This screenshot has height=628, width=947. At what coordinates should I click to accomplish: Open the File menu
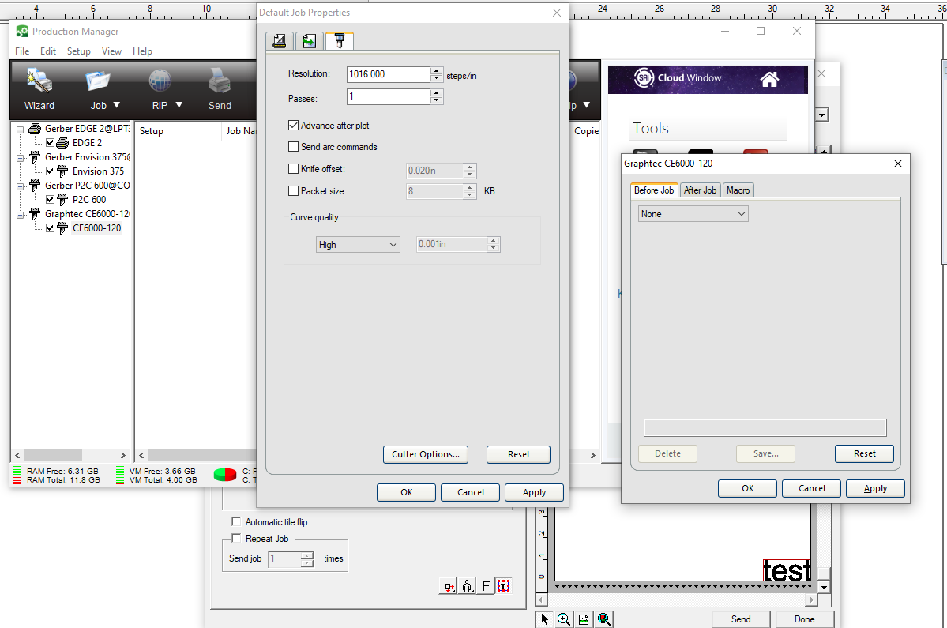(22, 51)
